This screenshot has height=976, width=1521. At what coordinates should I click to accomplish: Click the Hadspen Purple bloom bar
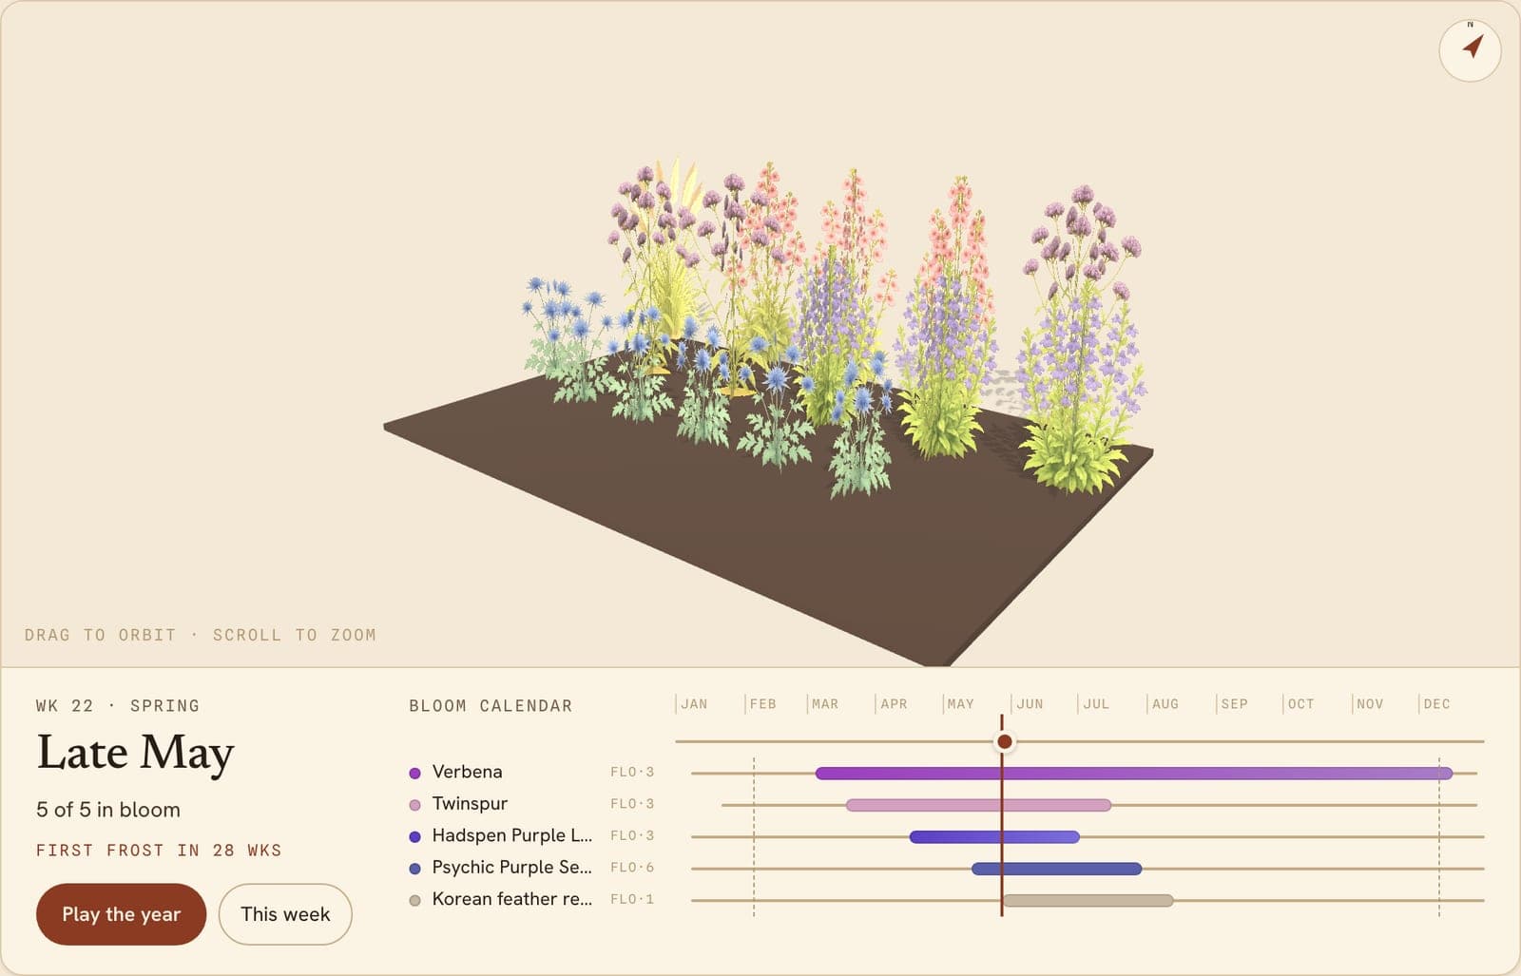pyautogui.click(x=994, y=837)
